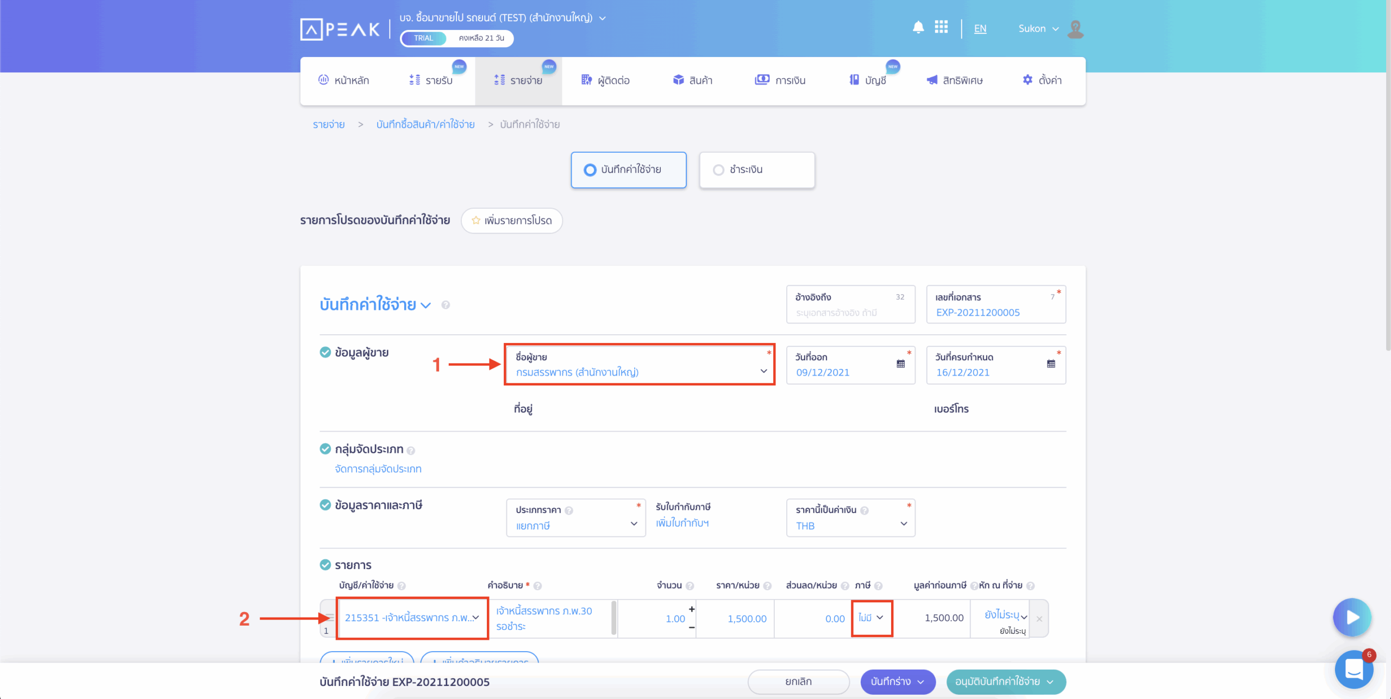Screen dimensions: 1391x699
Task: Click the document number field
Action: 996,304
